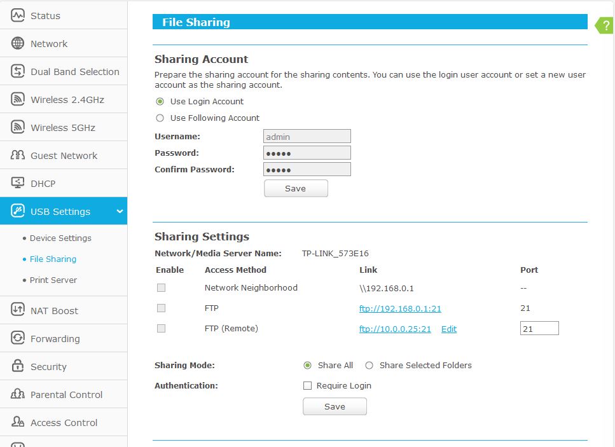
Task: Choose Share Selected Folders sharing mode
Action: [369, 366]
